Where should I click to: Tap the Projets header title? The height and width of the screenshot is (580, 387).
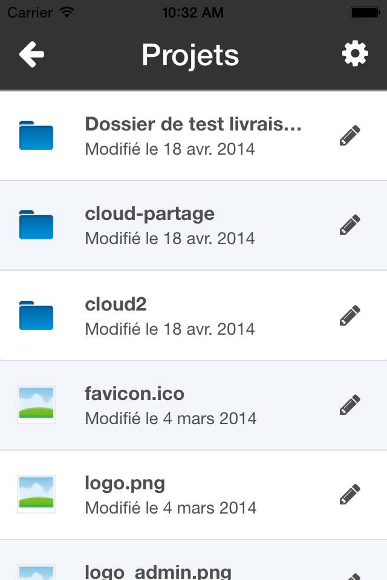pyautogui.click(x=190, y=55)
